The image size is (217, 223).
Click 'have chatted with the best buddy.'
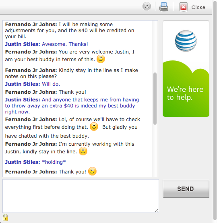pyautogui.click(x=47, y=136)
